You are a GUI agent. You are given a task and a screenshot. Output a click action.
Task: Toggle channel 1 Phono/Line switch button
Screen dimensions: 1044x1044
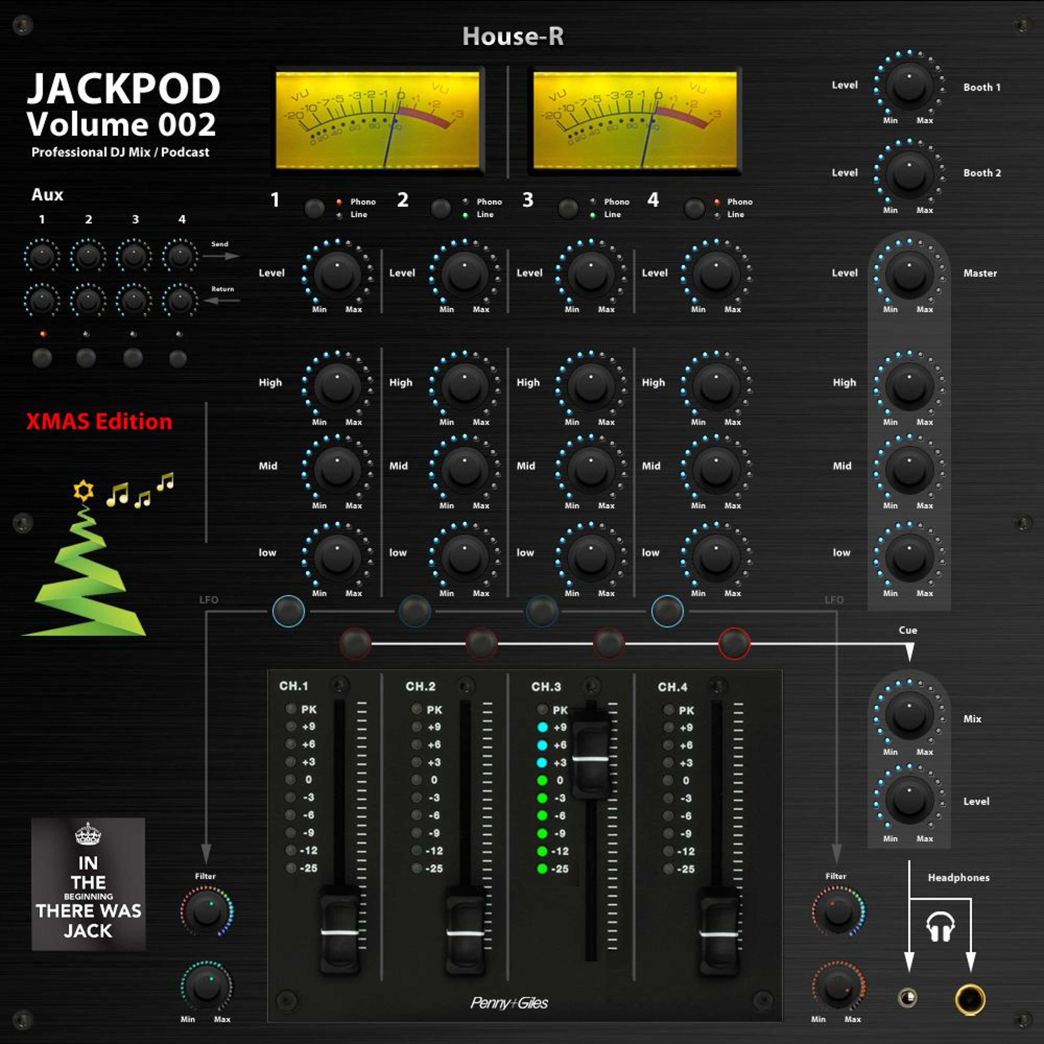tap(315, 208)
